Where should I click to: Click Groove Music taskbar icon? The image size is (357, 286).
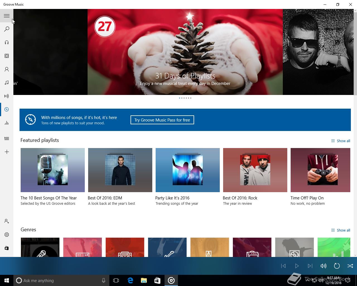click(171, 280)
